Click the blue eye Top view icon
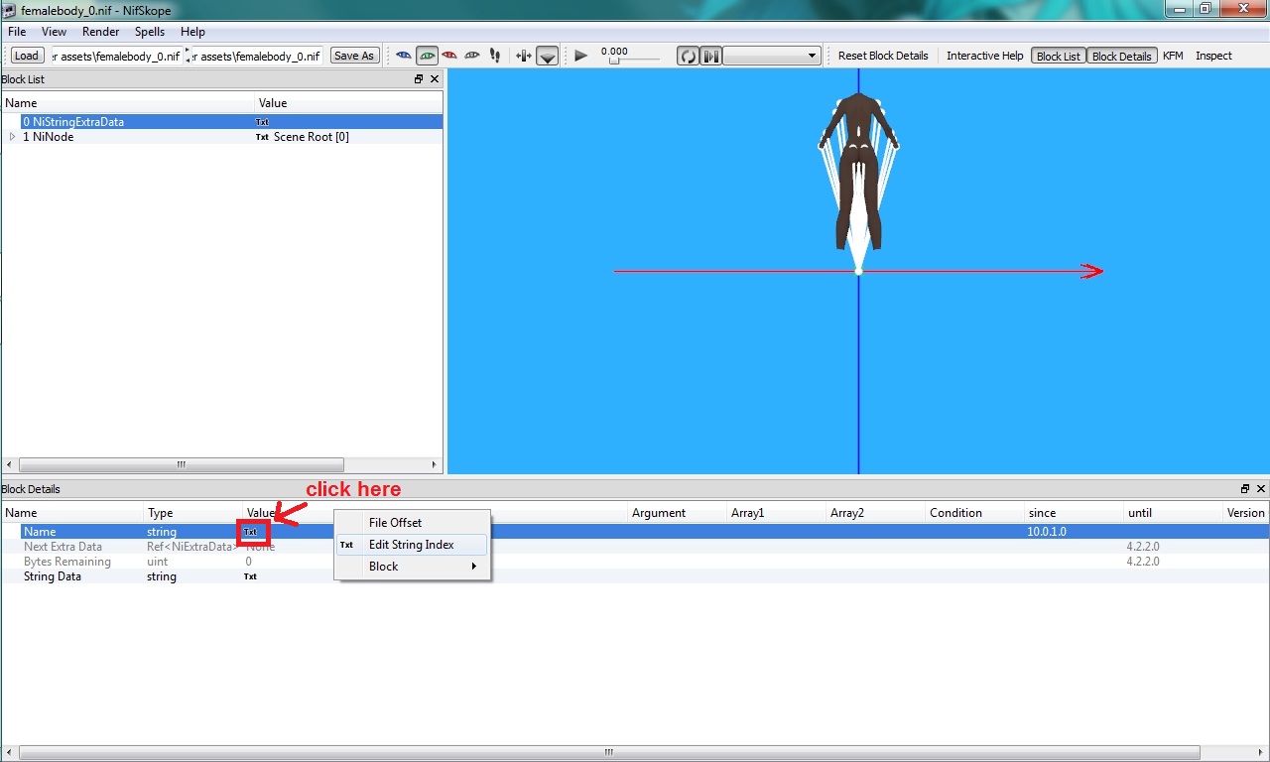The height and width of the screenshot is (762, 1270). [404, 56]
